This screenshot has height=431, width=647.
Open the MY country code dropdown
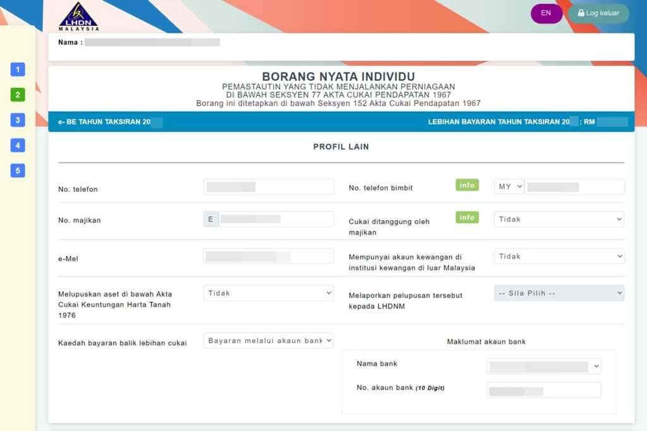509,186
